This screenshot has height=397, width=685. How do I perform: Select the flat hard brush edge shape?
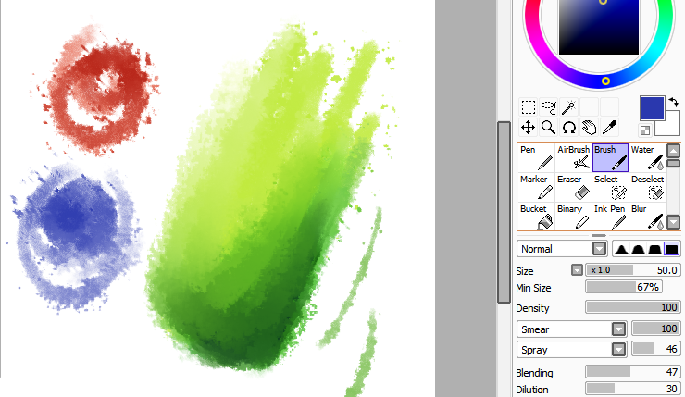[671, 249]
